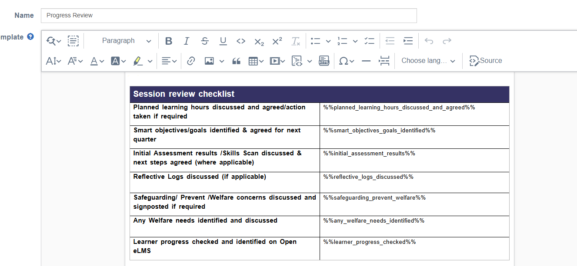Insert a bulleted list
Image resolution: width=577 pixels, height=266 pixels.
[x=316, y=41]
